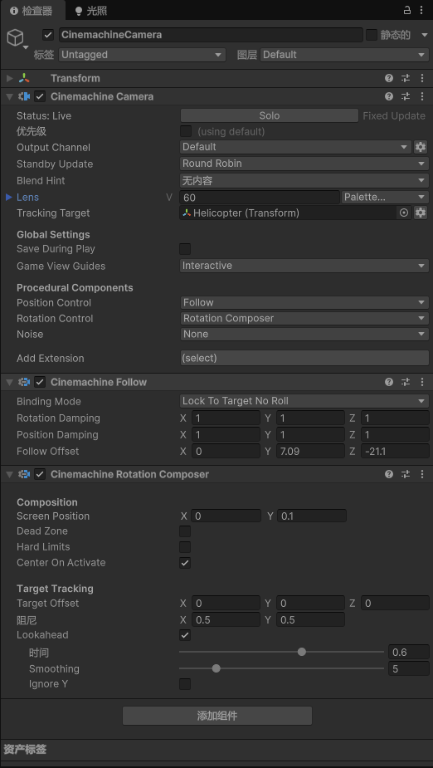Open the Position Control Follow dropdown
433x768 pixels.
(x=304, y=303)
